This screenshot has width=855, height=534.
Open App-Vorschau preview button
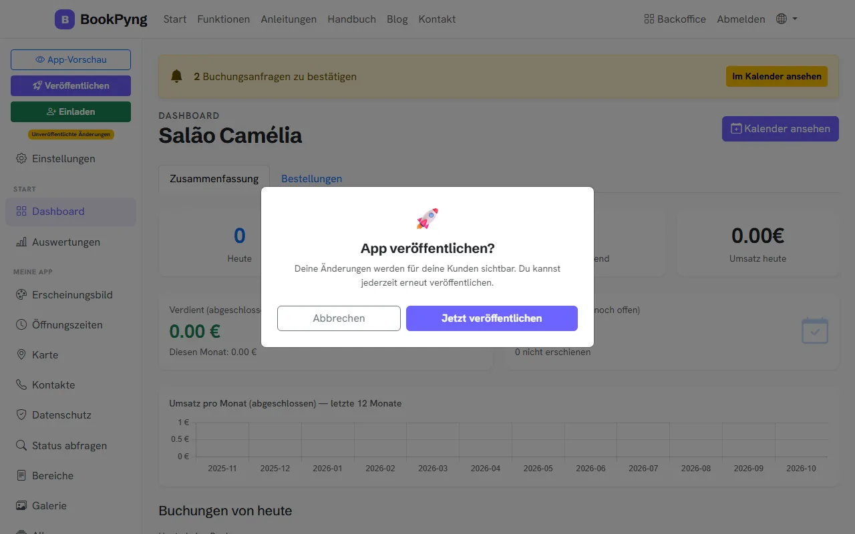click(71, 59)
